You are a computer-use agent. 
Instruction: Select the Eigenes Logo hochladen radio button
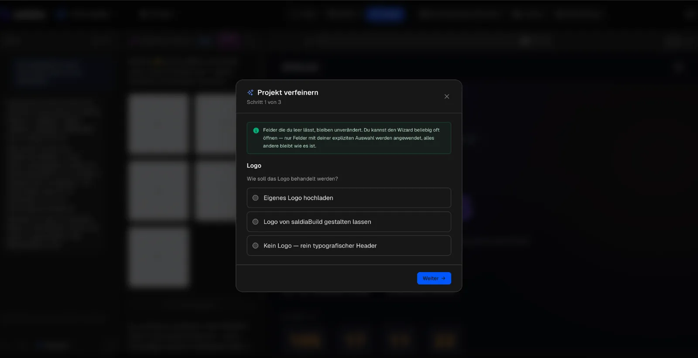point(256,198)
